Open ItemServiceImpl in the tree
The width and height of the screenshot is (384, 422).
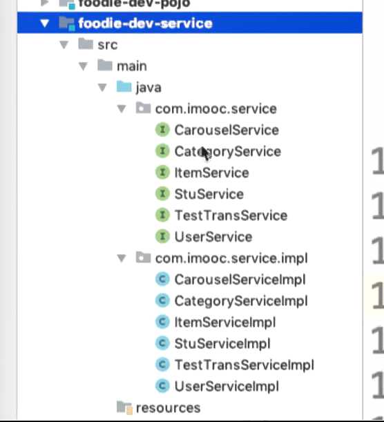225,323
